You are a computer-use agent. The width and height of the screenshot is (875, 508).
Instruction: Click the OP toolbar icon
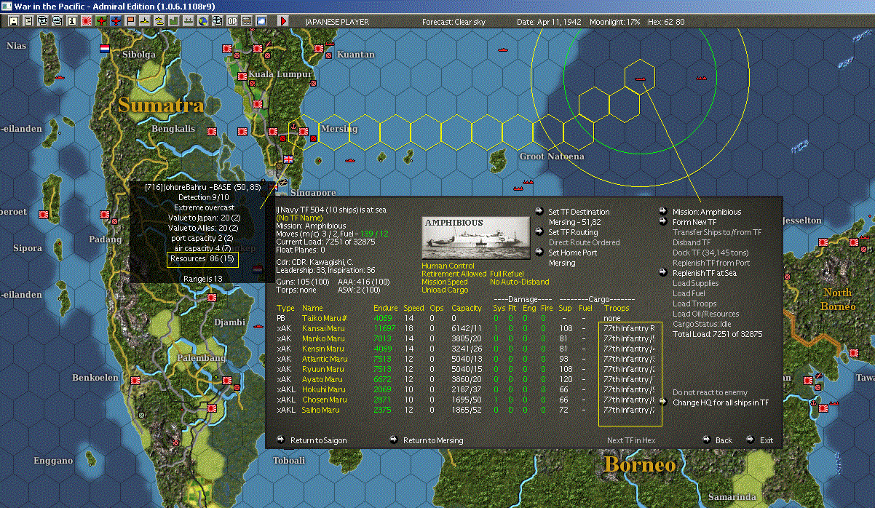[x=231, y=22]
